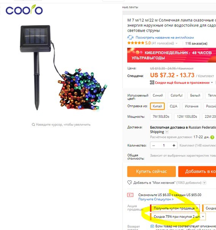
Task: Select the Синий color option
Action: click(158, 95)
